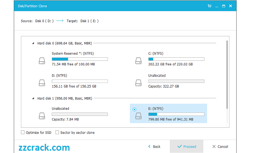Click the D: (NTFS) partition label
Image resolution: width=268 pixels, height=153 pixels.
pos(59,75)
